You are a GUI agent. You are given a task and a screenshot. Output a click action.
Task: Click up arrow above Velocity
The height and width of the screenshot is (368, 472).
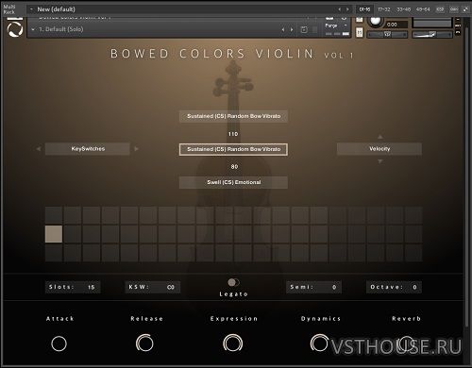(379, 137)
